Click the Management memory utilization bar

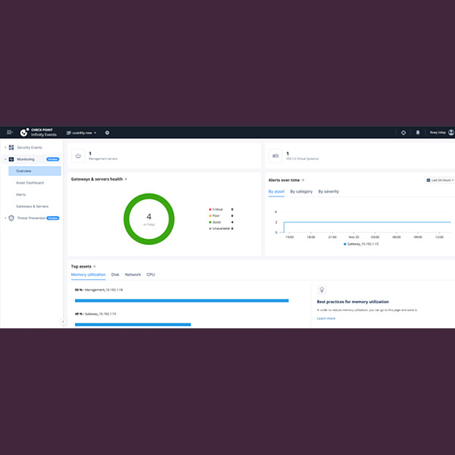(x=182, y=300)
